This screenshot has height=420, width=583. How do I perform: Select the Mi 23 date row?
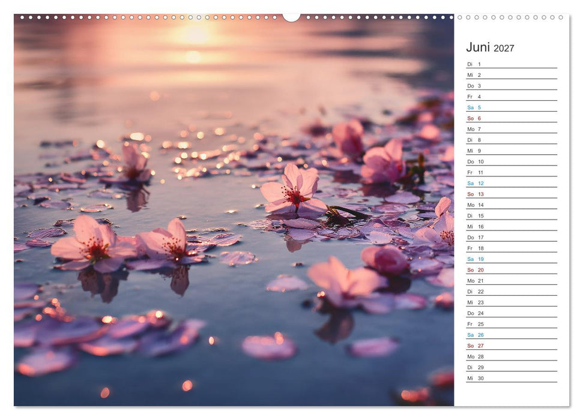(x=512, y=302)
